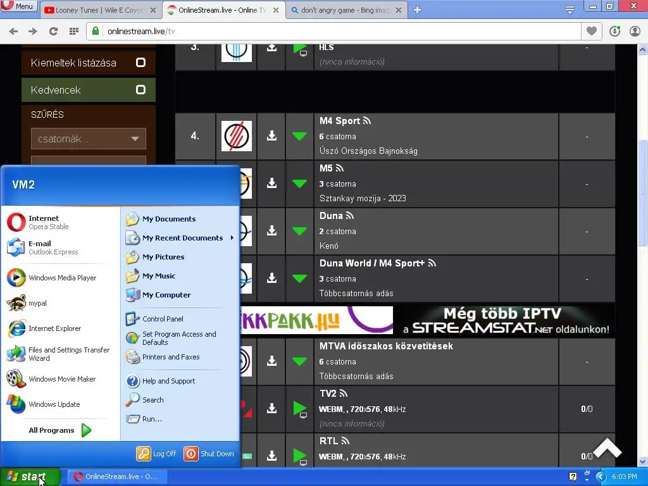The height and width of the screenshot is (486, 648).
Task: Open the Run dialog
Action: coord(144,419)
